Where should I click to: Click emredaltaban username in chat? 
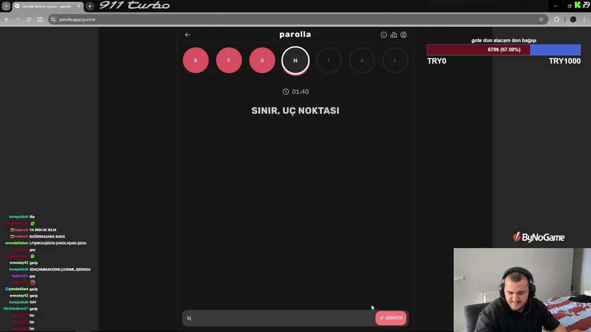[x=17, y=243]
